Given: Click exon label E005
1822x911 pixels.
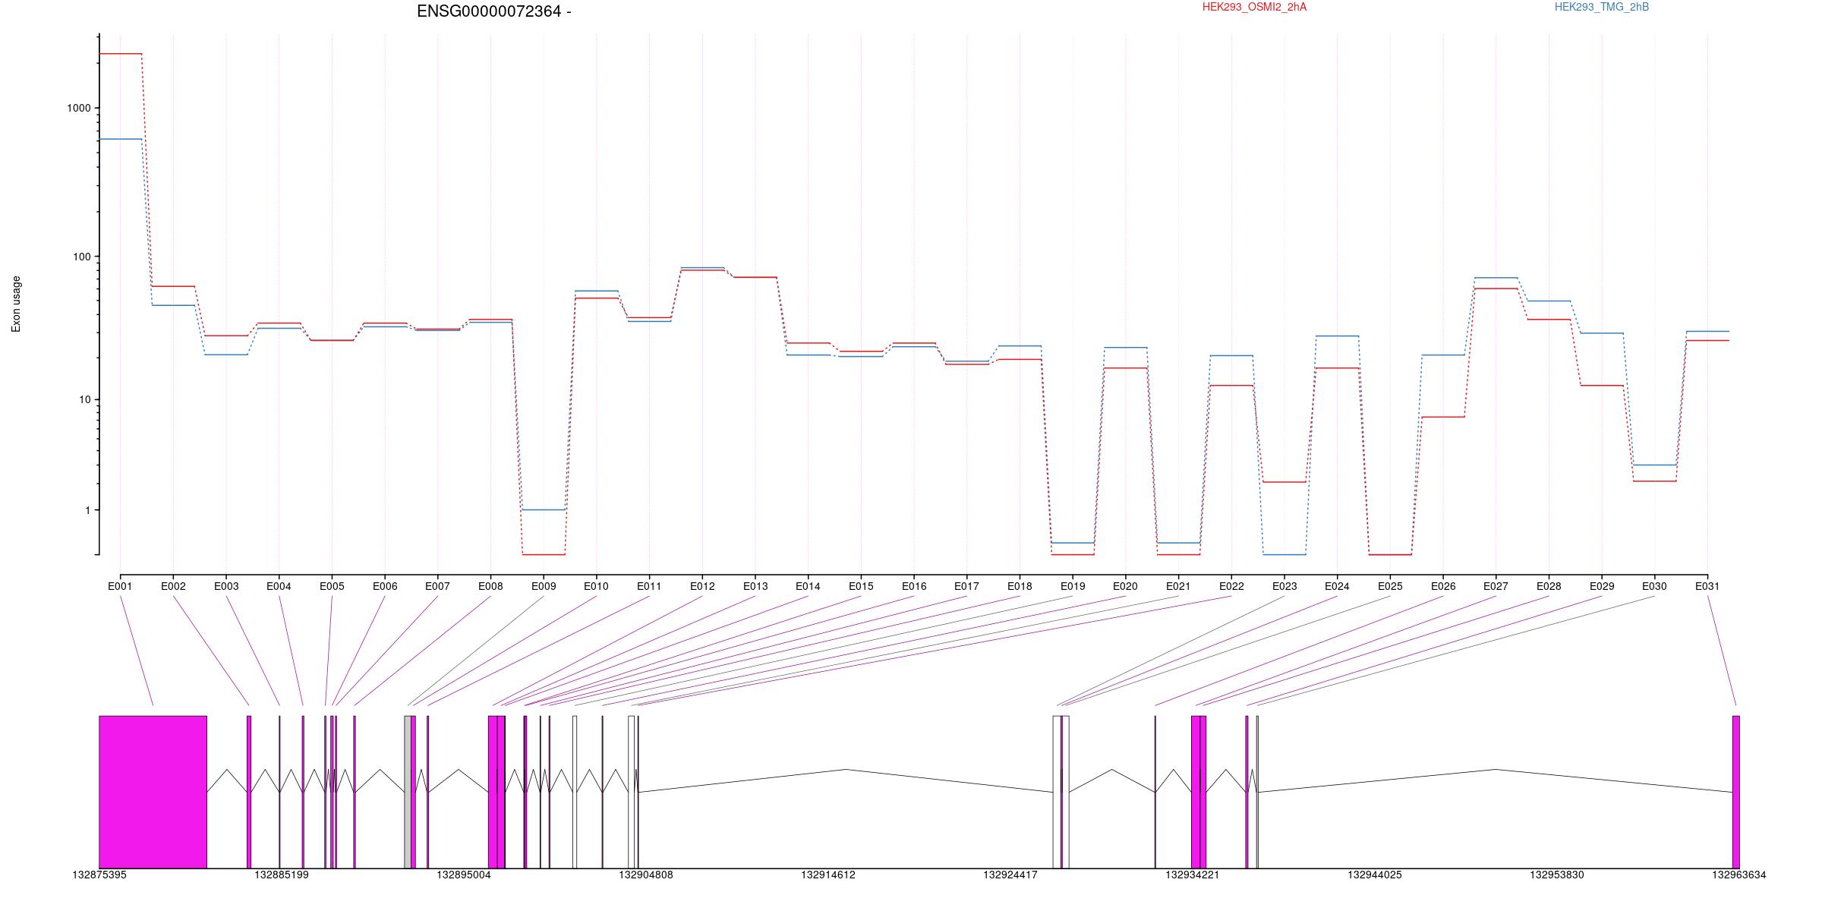Looking at the screenshot, I should click(x=332, y=586).
